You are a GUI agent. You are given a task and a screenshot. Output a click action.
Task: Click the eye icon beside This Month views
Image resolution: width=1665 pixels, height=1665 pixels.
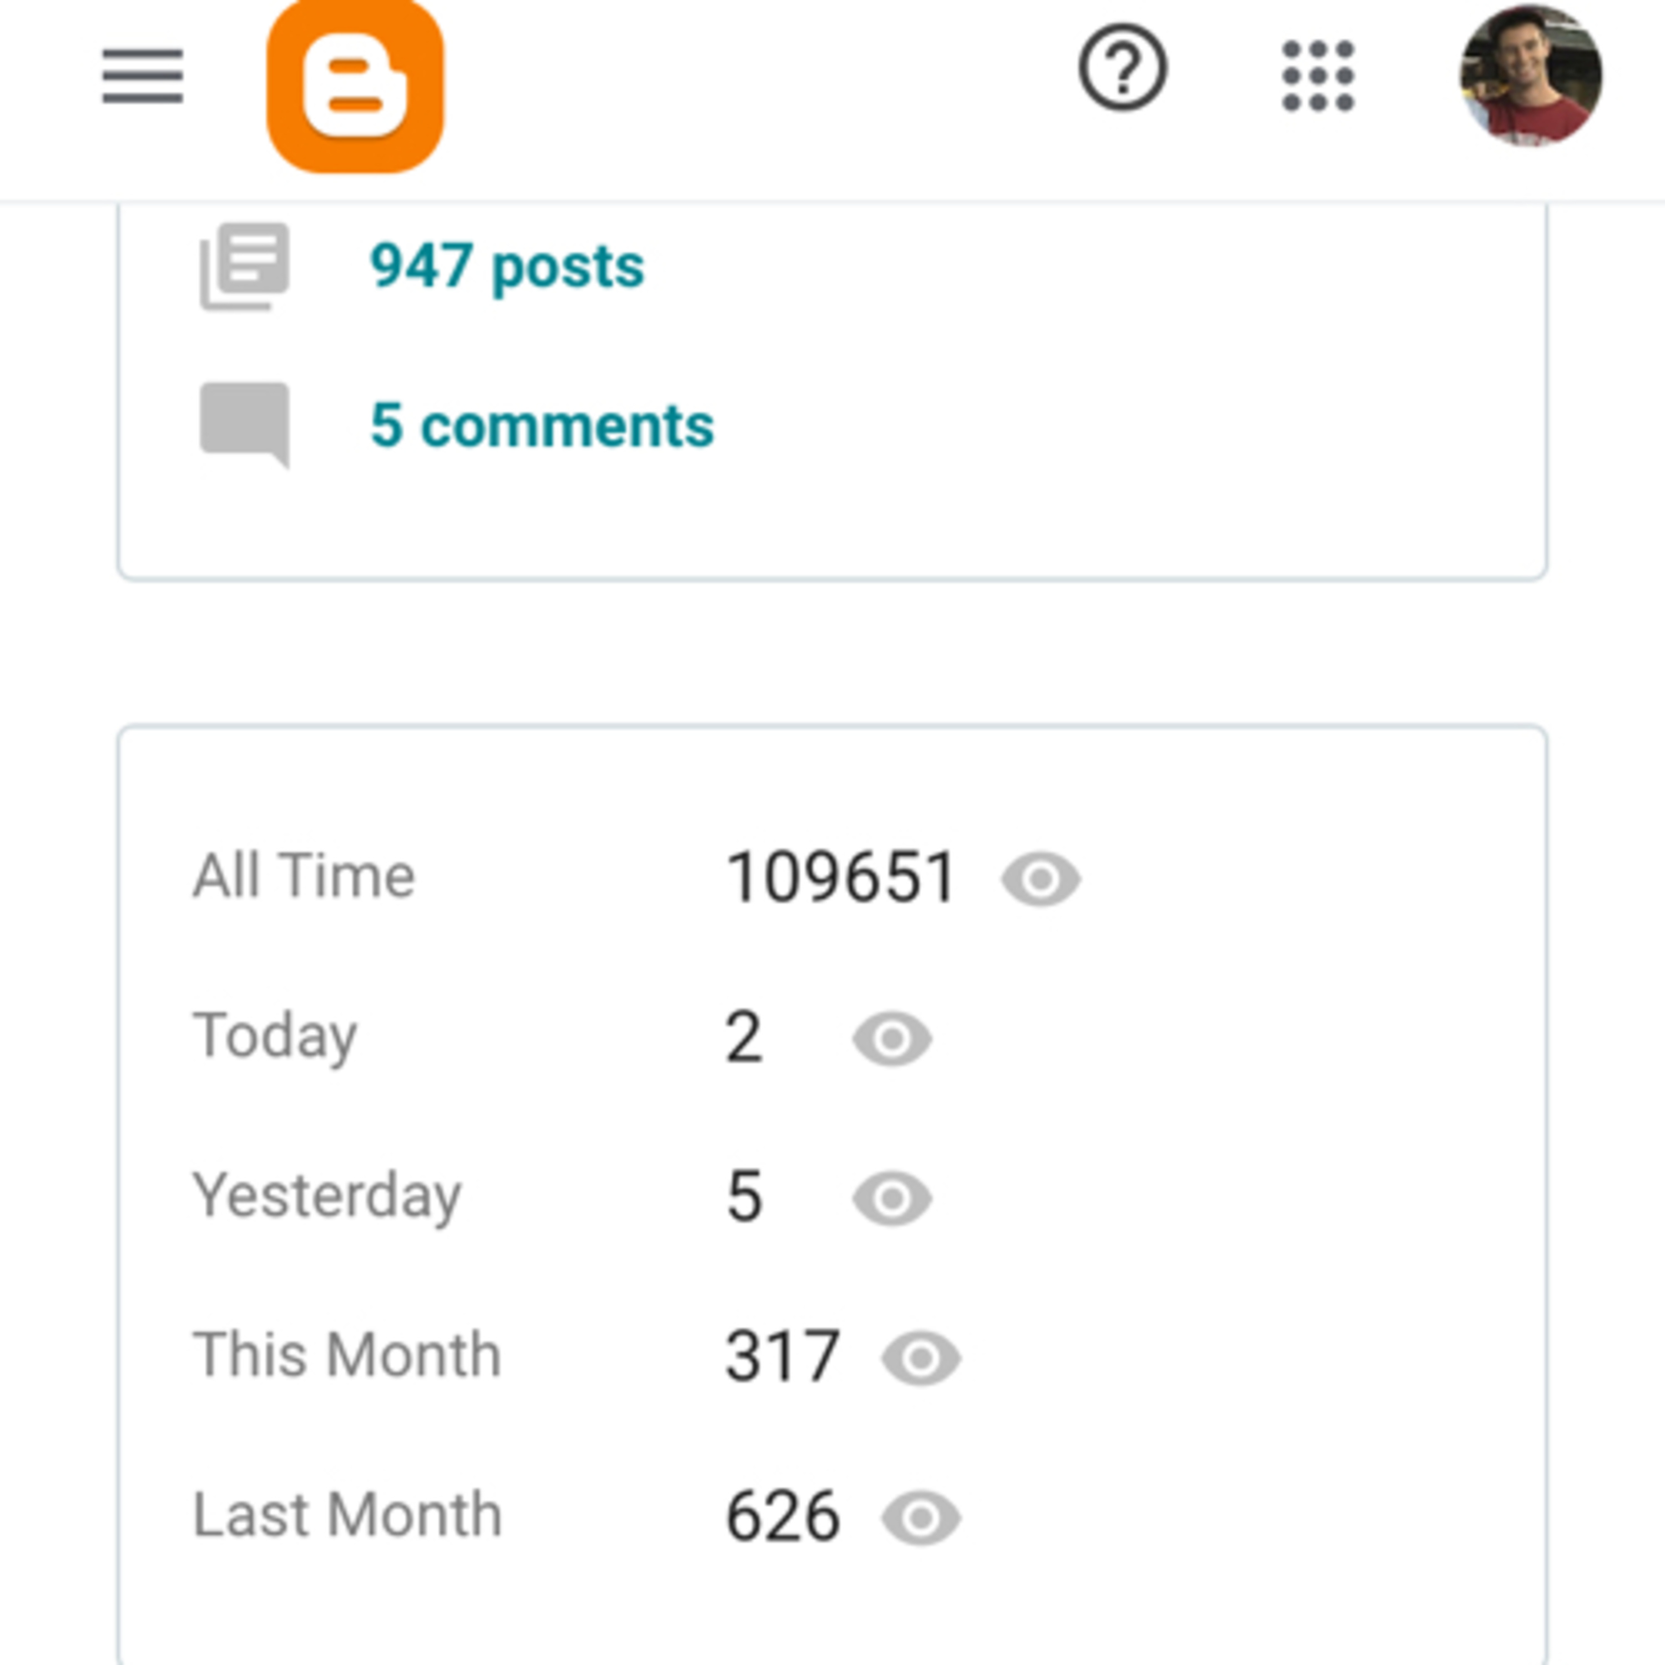(x=920, y=1358)
